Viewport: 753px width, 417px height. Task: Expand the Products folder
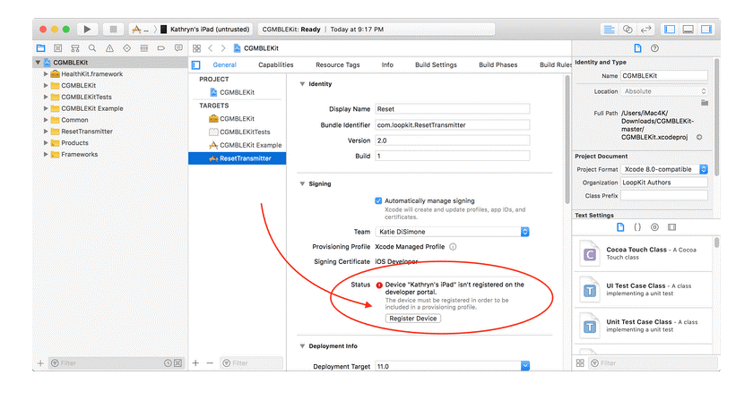(x=46, y=143)
